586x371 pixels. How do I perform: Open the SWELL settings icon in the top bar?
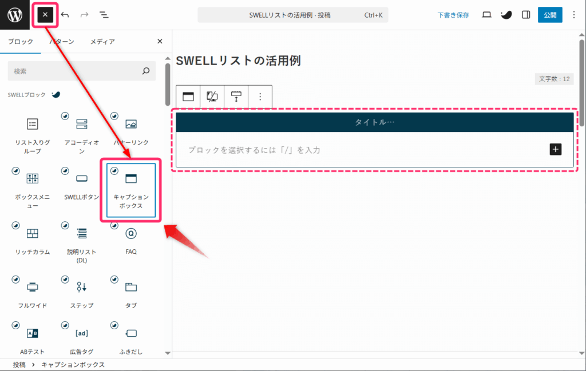[506, 15]
